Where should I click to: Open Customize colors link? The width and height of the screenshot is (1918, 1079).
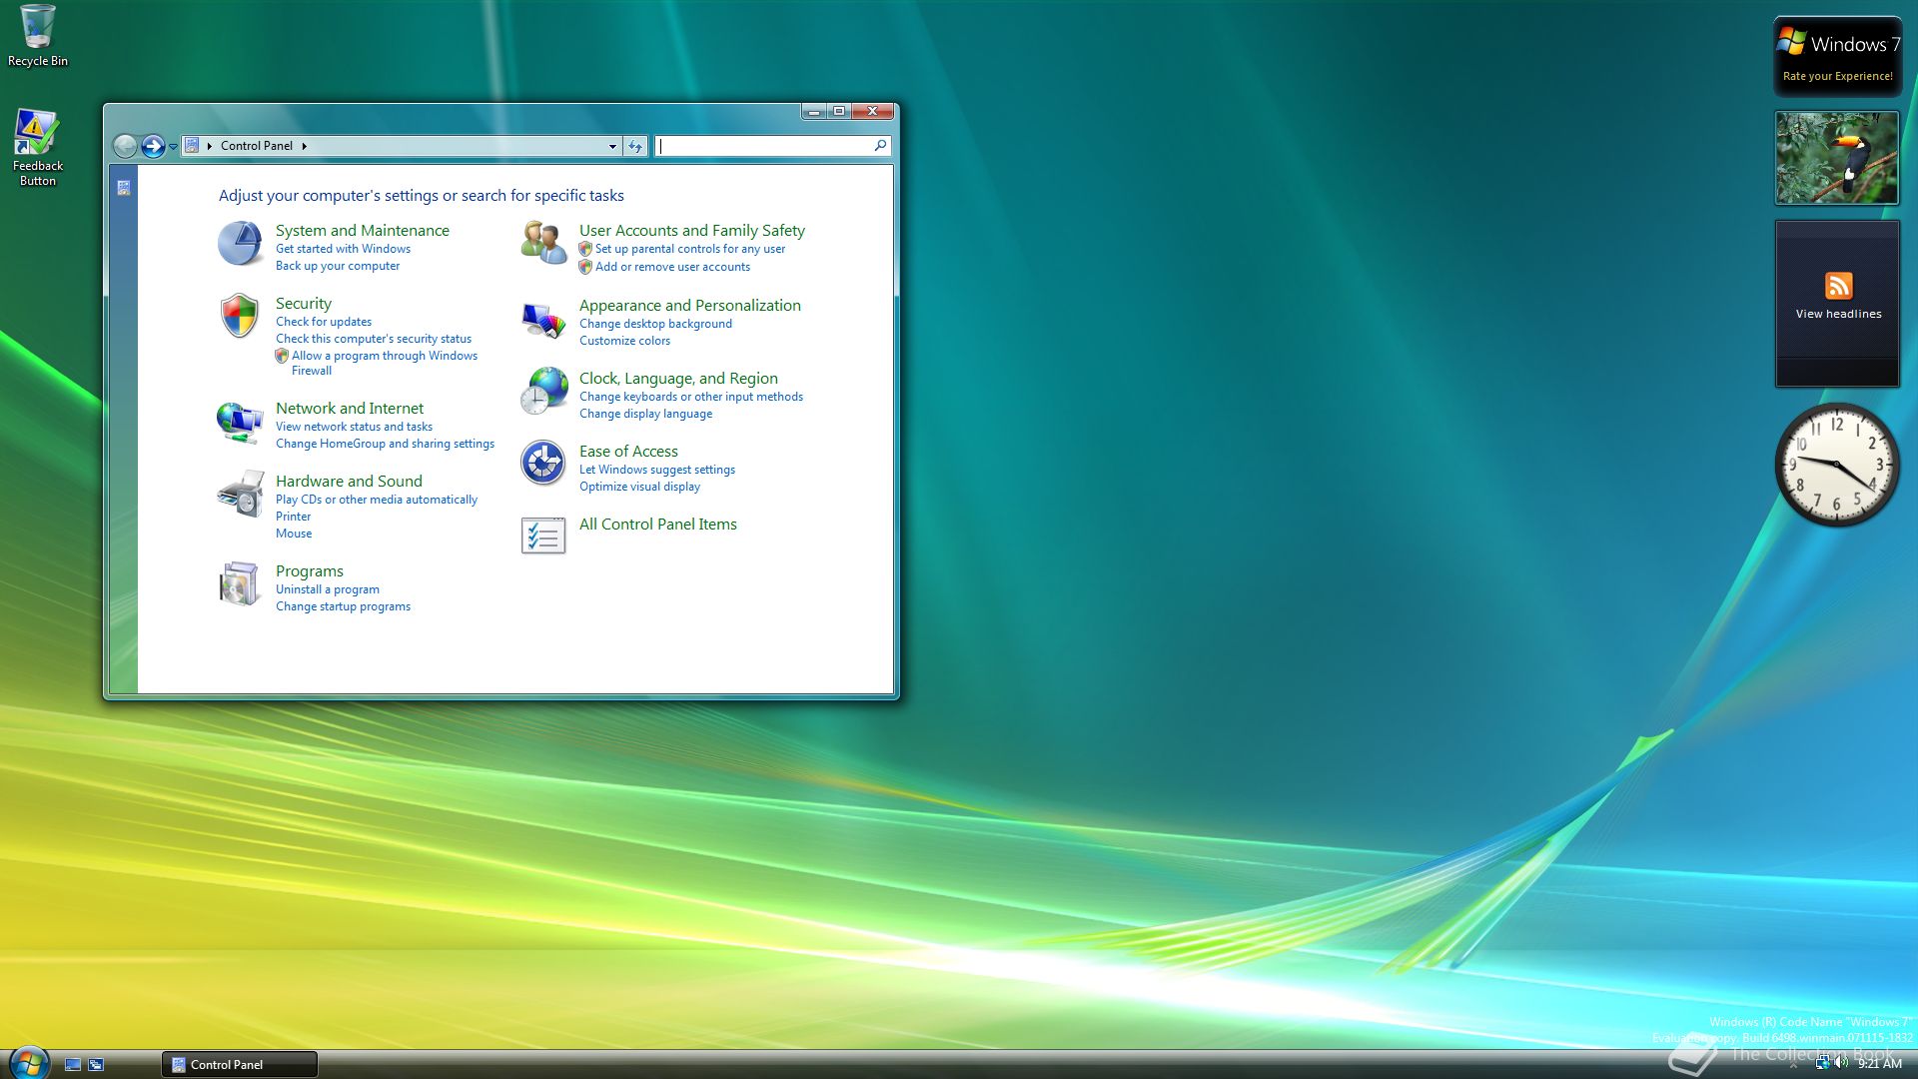(x=624, y=341)
